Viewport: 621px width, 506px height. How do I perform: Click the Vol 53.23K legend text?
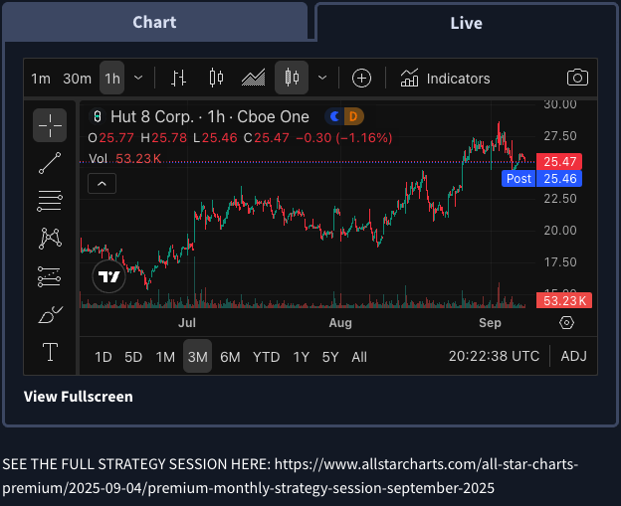(124, 159)
